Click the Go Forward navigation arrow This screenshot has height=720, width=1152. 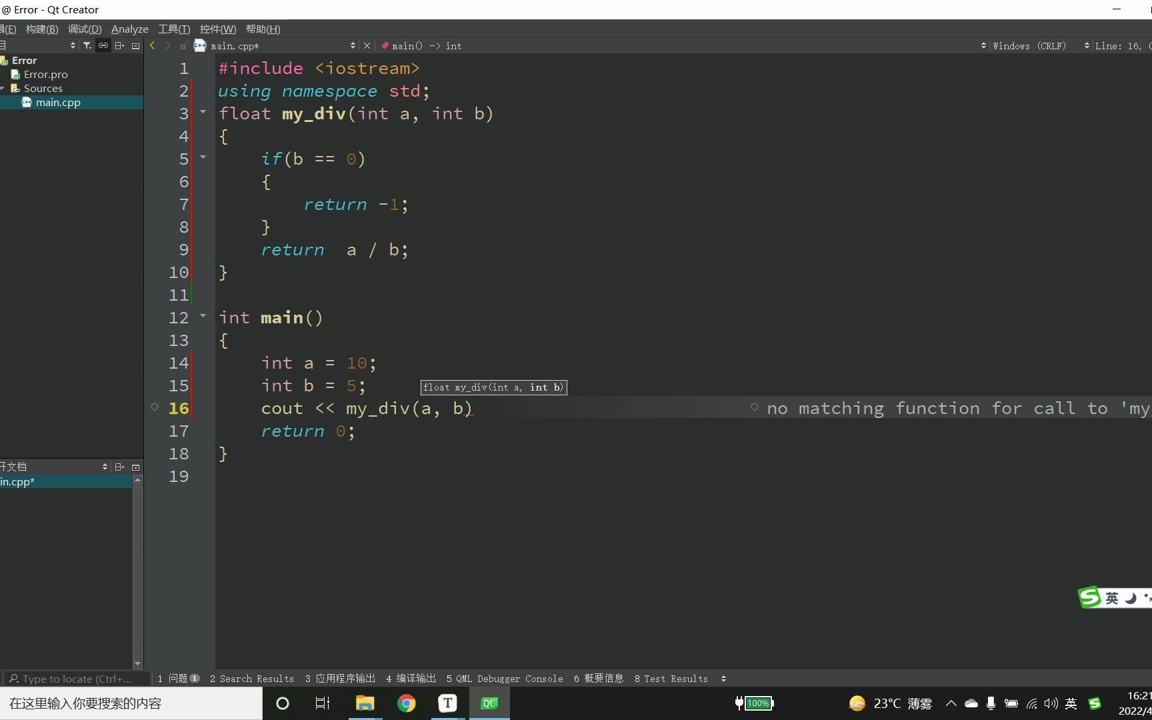click(x=167, y=45)
